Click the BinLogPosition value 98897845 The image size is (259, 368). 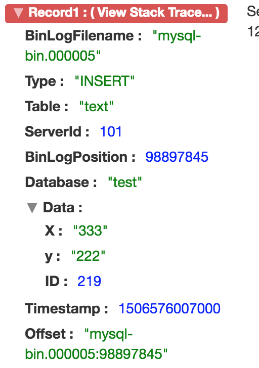pos(177,157)
